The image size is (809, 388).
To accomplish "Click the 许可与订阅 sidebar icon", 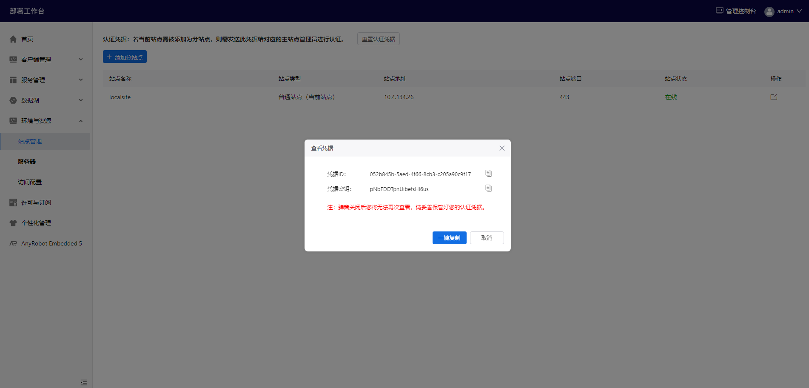I will coord(13,203).
